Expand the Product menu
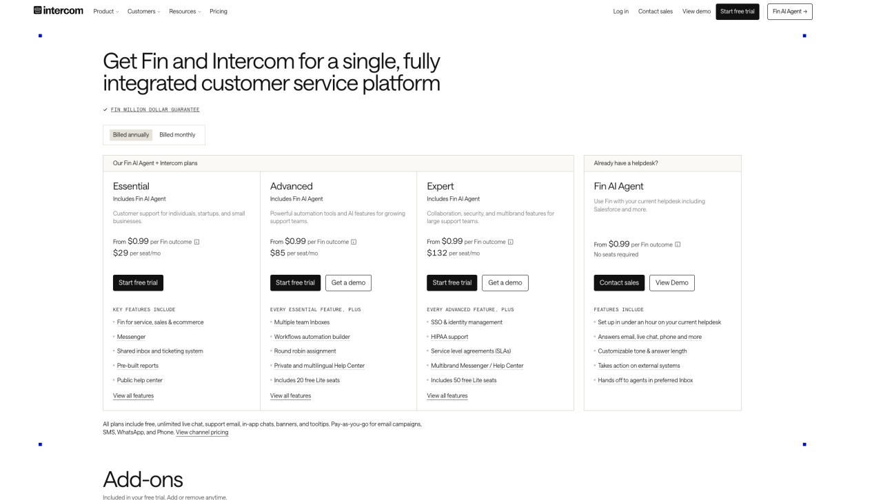The image size is (872, 500). pyautogui.click(x=106, y=12)
